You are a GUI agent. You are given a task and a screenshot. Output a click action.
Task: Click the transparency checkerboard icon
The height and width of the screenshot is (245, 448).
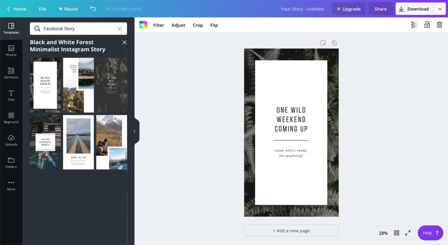414,25
